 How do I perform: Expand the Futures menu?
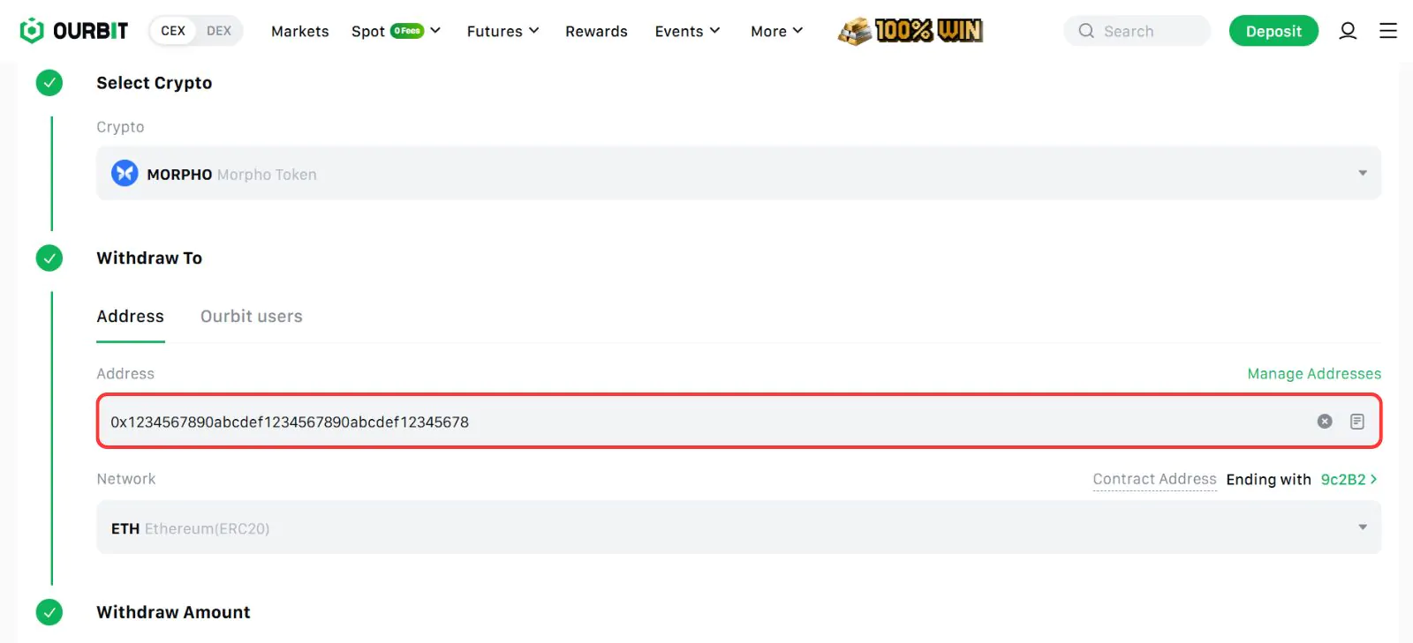(502, 31)
